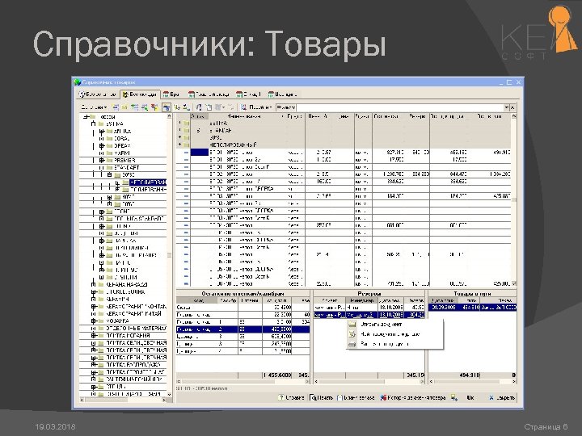This screenshot has height=436, width=582.
Task: Click the yellow folder toolbar icon
Action: (124, 107)
